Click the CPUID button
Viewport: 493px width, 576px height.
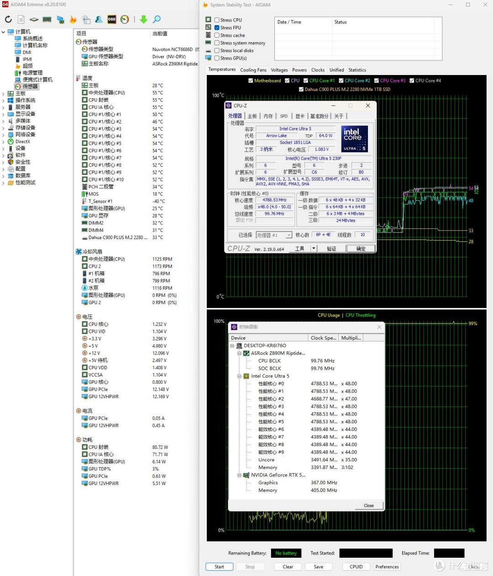pyautogui.click(x=356, y=566)
